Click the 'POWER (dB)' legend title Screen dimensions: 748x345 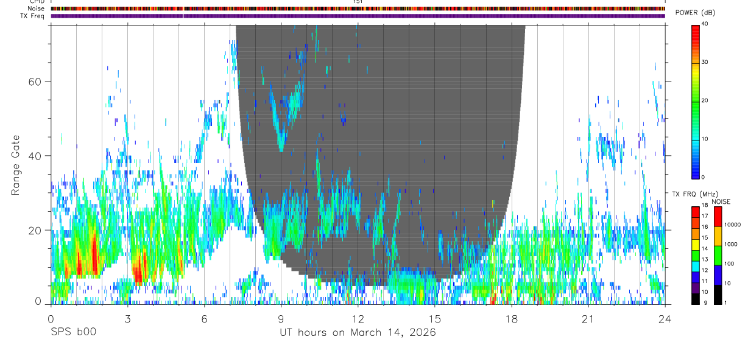(x=696, y=13)
